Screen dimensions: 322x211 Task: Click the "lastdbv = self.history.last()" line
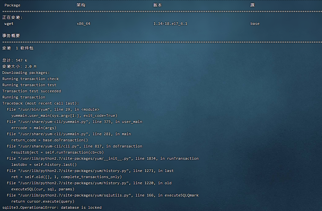pos(44,165)
